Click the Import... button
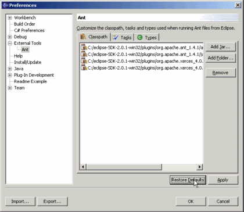Screen dimensions: 244x212 [x=20, y=202]
